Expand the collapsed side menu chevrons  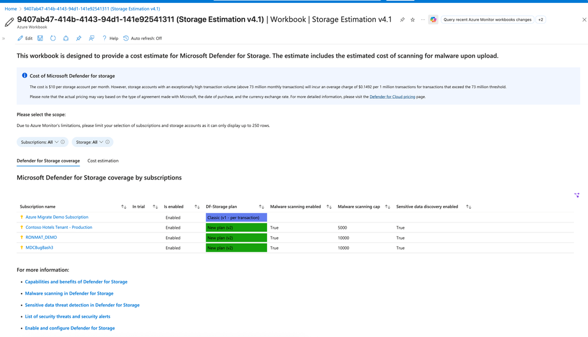[x=4, y=38]
